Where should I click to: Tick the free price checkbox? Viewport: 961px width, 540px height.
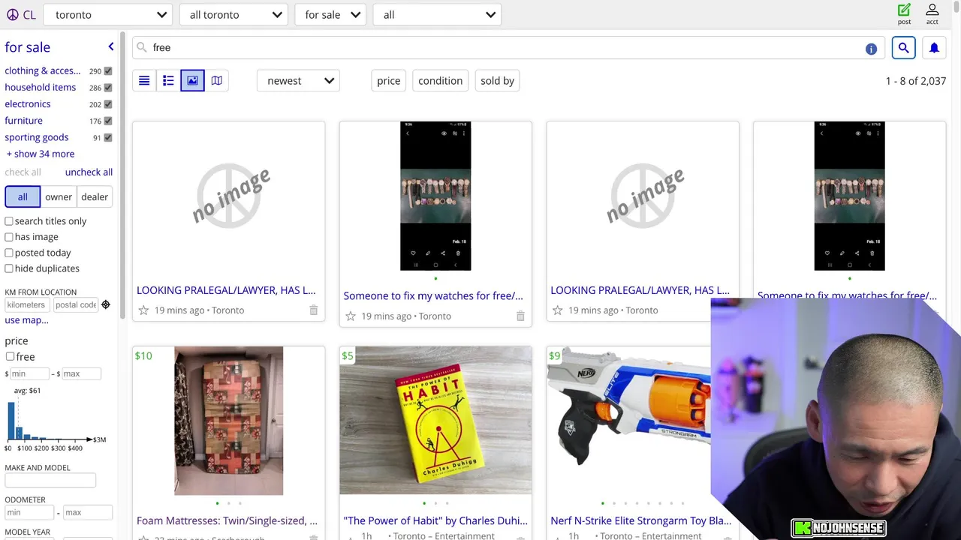(10, 356)
